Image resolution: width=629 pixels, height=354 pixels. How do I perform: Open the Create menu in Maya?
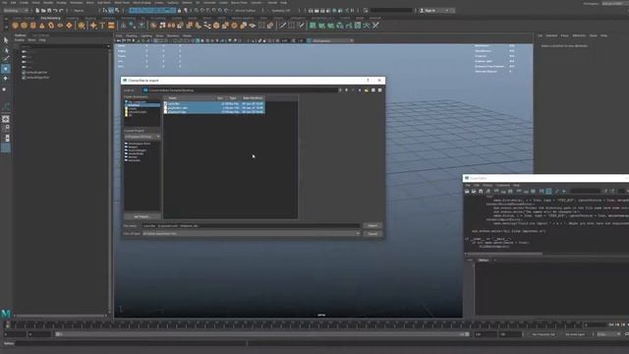click(25, 2)
